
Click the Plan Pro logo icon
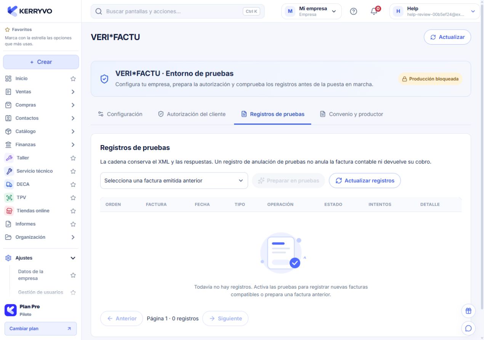10,310
